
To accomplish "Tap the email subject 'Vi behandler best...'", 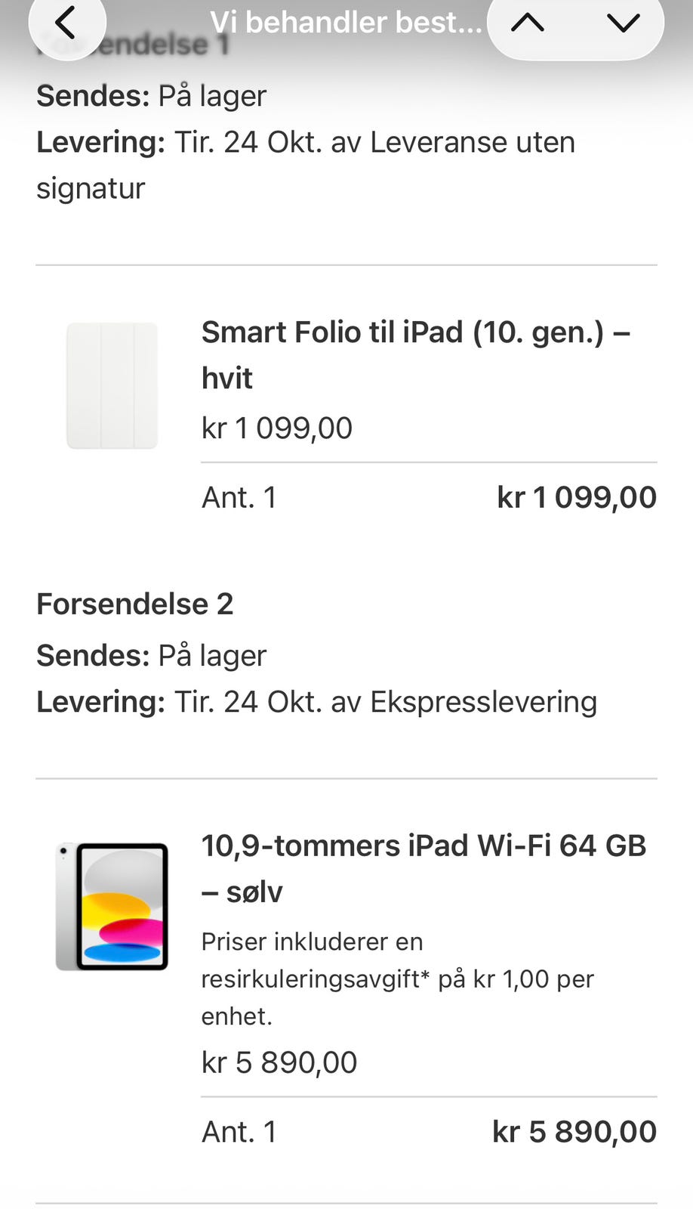I will 346,23.
